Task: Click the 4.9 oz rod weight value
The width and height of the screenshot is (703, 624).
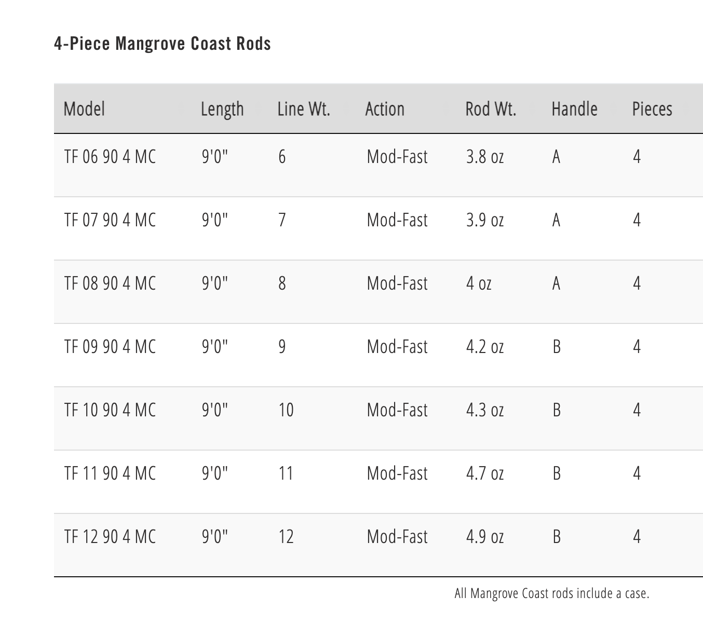Action: 485,537
